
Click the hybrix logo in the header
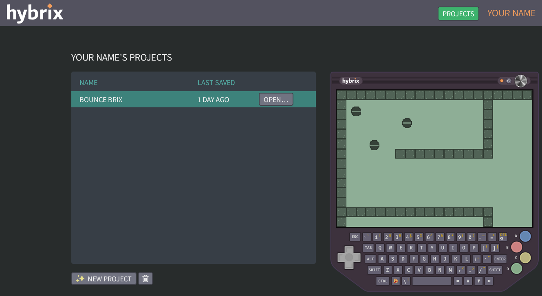coord(35,13)
